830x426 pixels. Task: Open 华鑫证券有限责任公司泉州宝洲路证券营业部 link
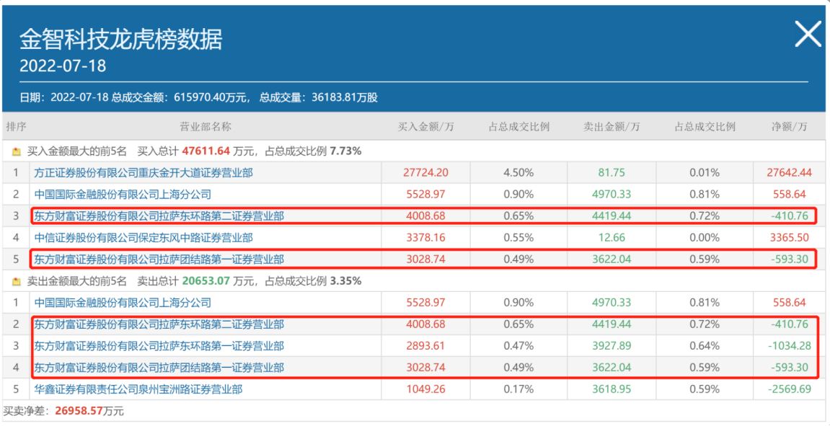(138, 390)
